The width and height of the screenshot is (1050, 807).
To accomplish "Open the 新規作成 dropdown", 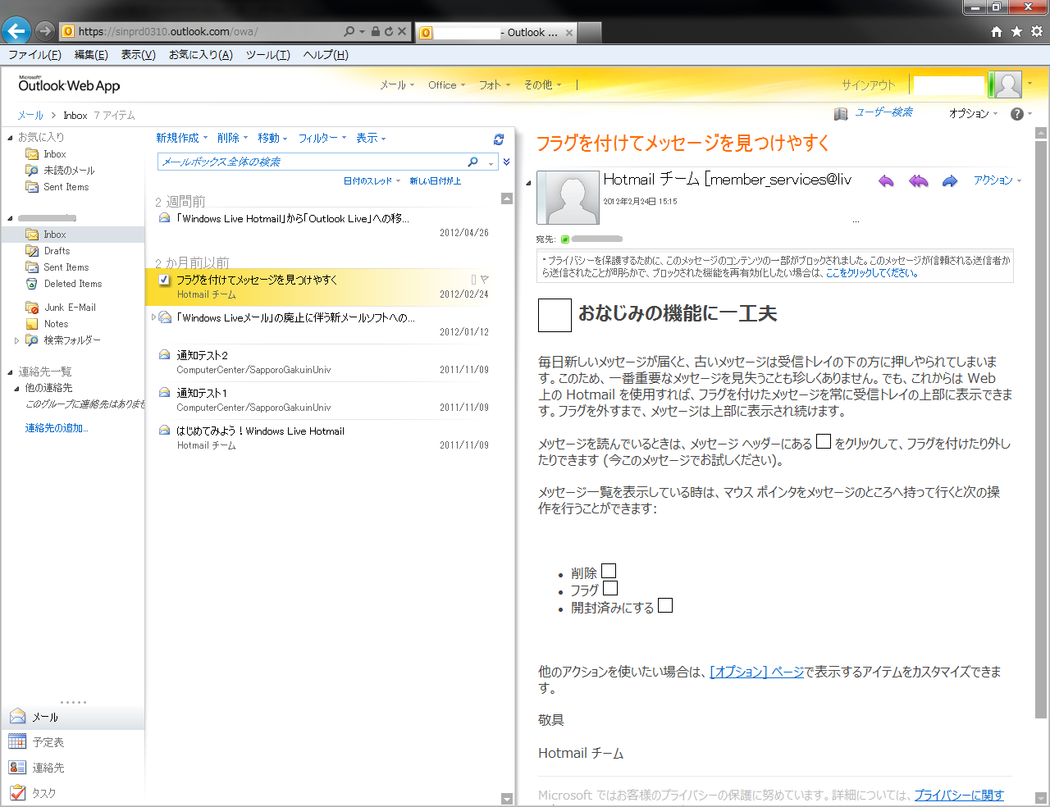I will (182, 138).
